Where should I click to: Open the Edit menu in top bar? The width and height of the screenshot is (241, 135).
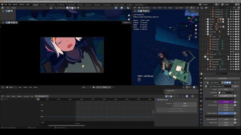click(x=10, y=4)
